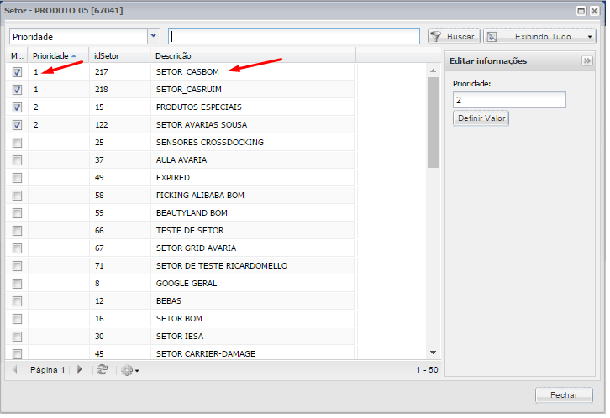
Task: Focus the search text input field
Action: [294, 36]
